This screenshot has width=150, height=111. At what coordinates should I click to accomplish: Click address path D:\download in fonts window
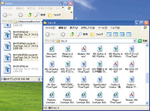click(x=30, y=22)
